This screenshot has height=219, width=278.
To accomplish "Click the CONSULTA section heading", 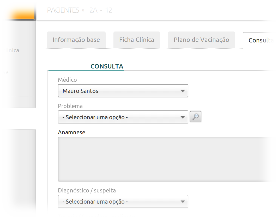I will click(x=107, y=66).
